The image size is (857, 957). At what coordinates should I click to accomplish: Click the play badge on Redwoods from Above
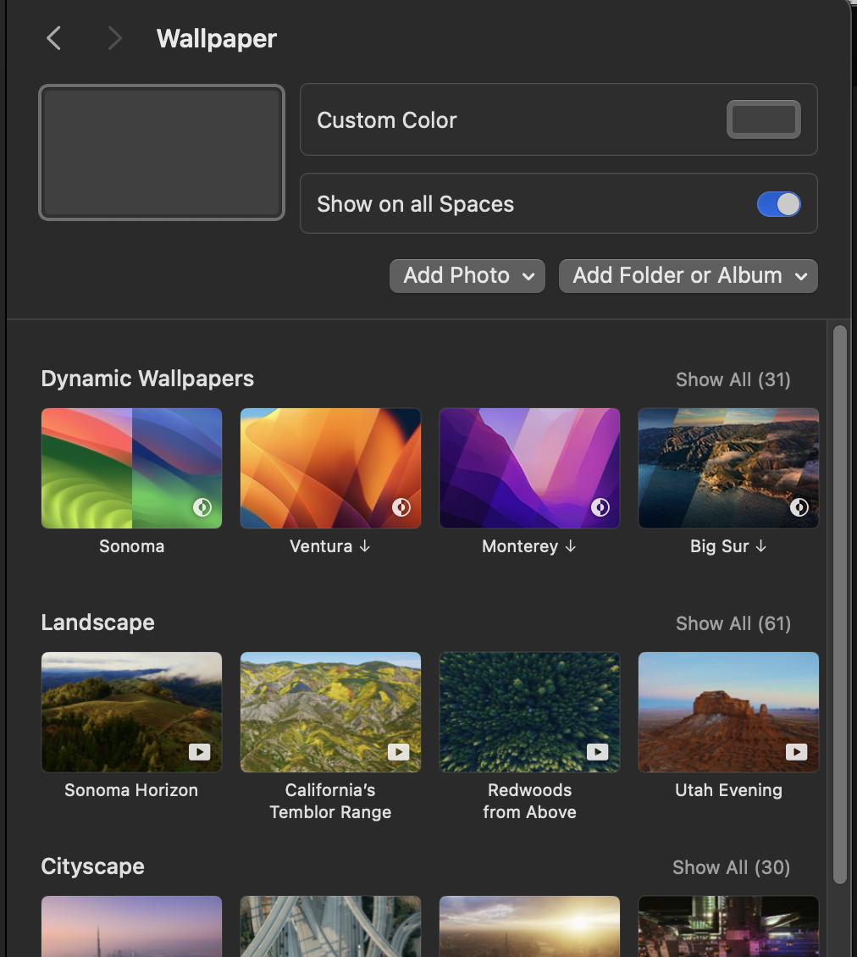coord(598,752)
